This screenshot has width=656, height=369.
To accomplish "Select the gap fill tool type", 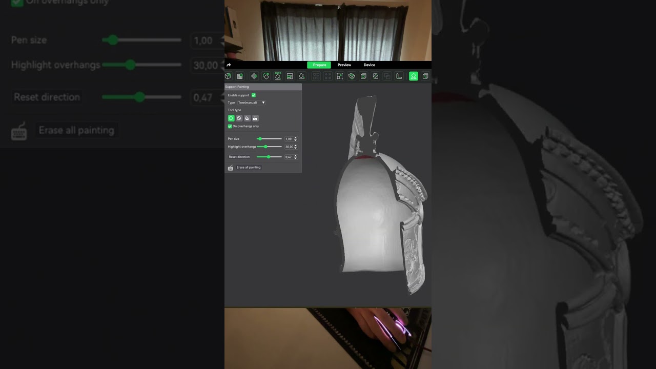I will (x=255, y=118).
